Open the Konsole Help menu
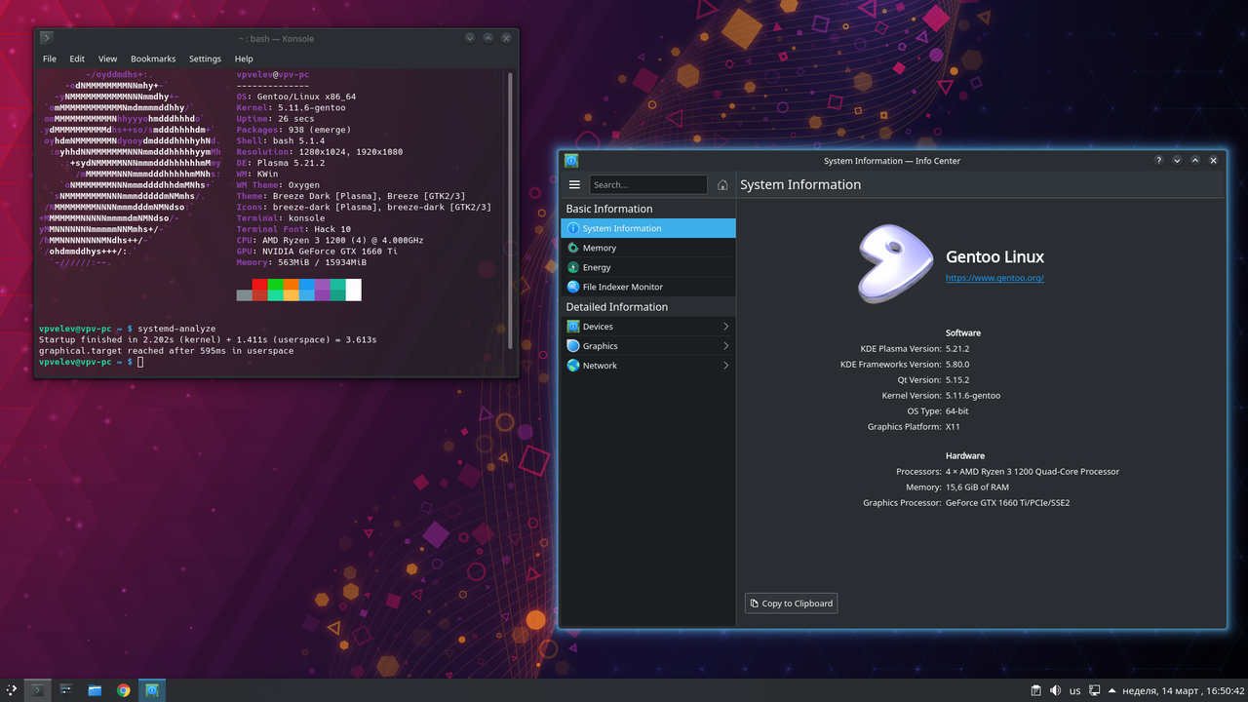Viewport: 1248px width, 702px height. [244, 58]
